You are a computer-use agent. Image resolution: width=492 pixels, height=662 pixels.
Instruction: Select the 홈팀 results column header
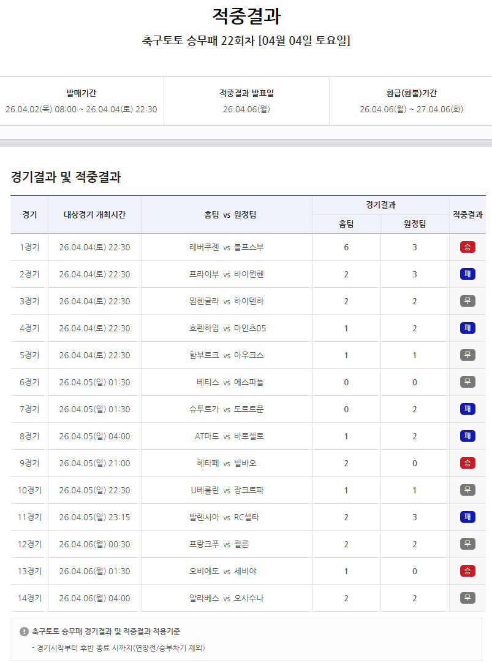(346, 223)
